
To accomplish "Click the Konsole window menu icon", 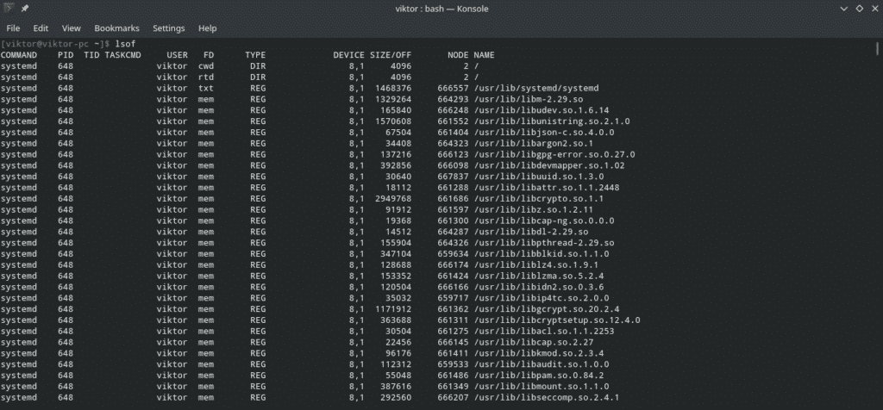I will click(9, 9).
